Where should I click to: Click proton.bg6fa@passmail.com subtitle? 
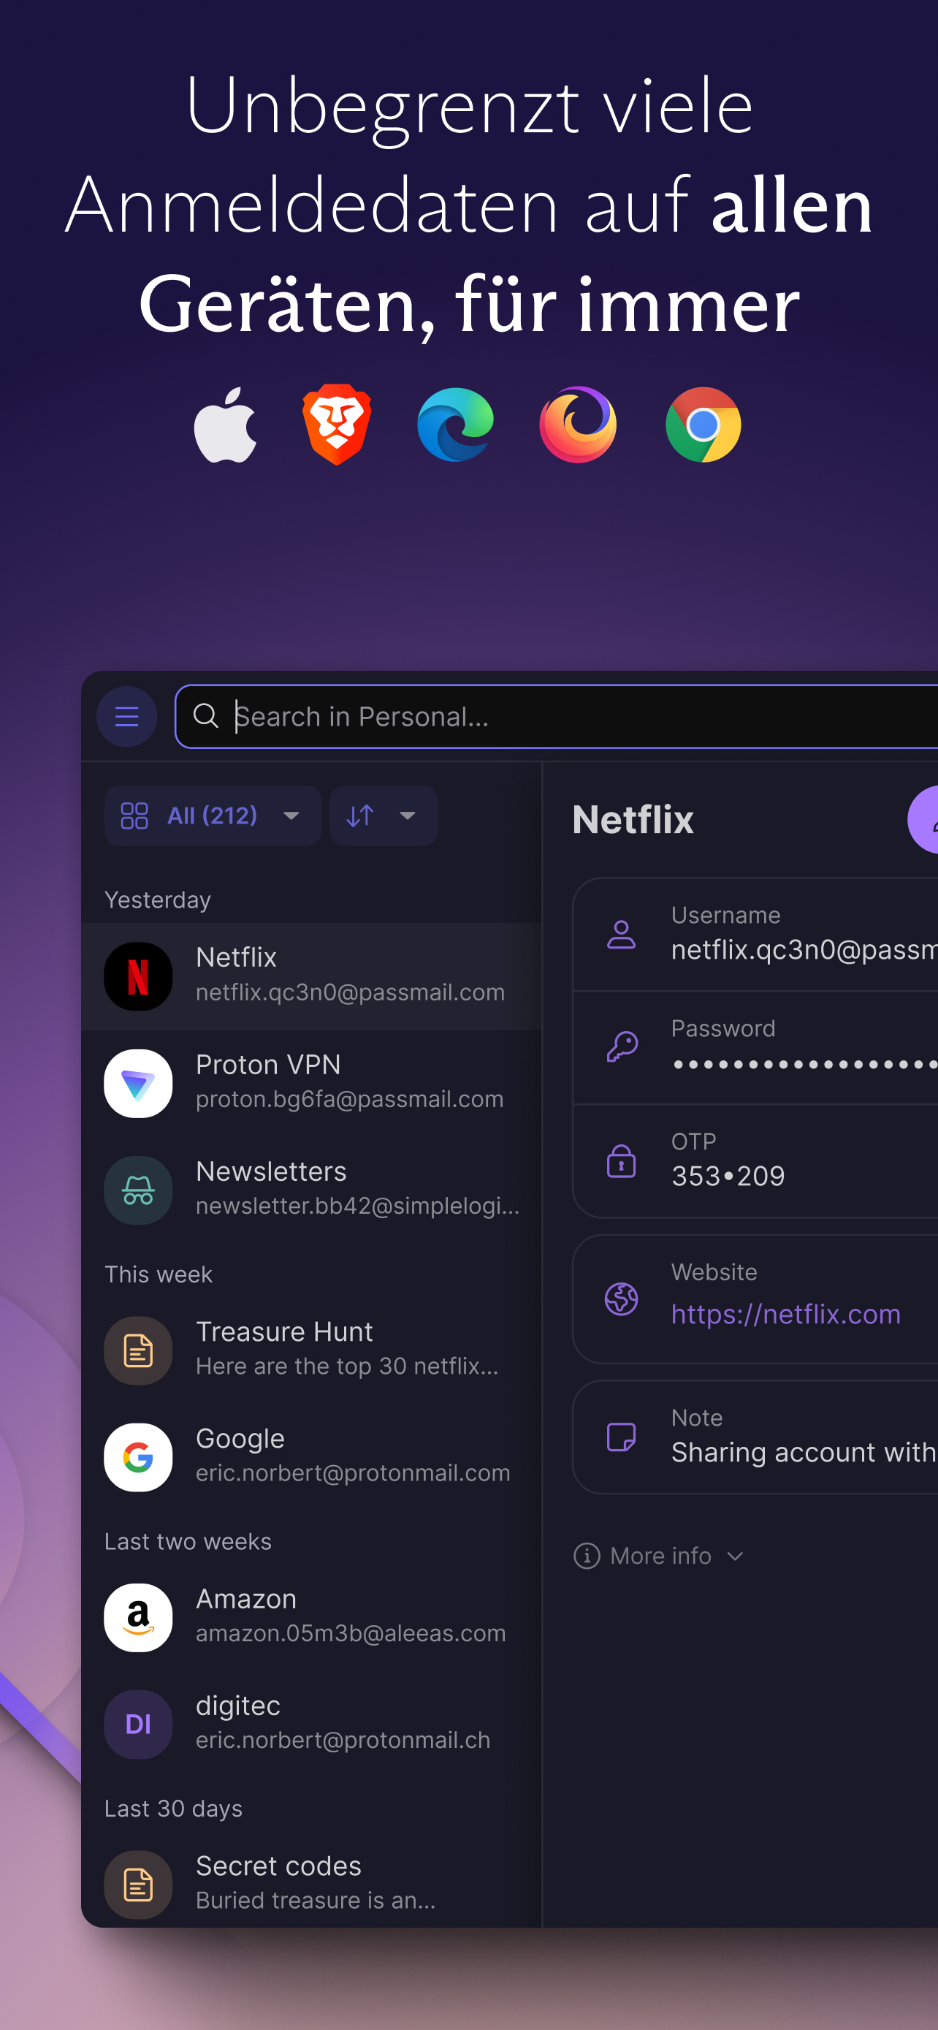pos(350,1098)
